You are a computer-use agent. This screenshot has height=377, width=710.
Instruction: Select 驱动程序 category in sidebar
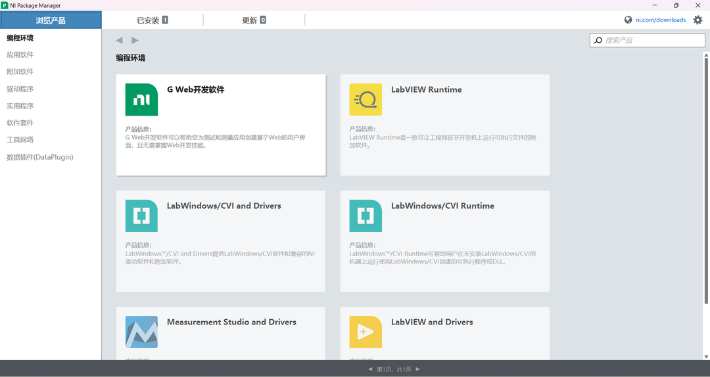tap(20, 89)
